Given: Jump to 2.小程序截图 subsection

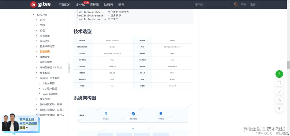Looking at the screenshot, I should [x=50, y=89].
